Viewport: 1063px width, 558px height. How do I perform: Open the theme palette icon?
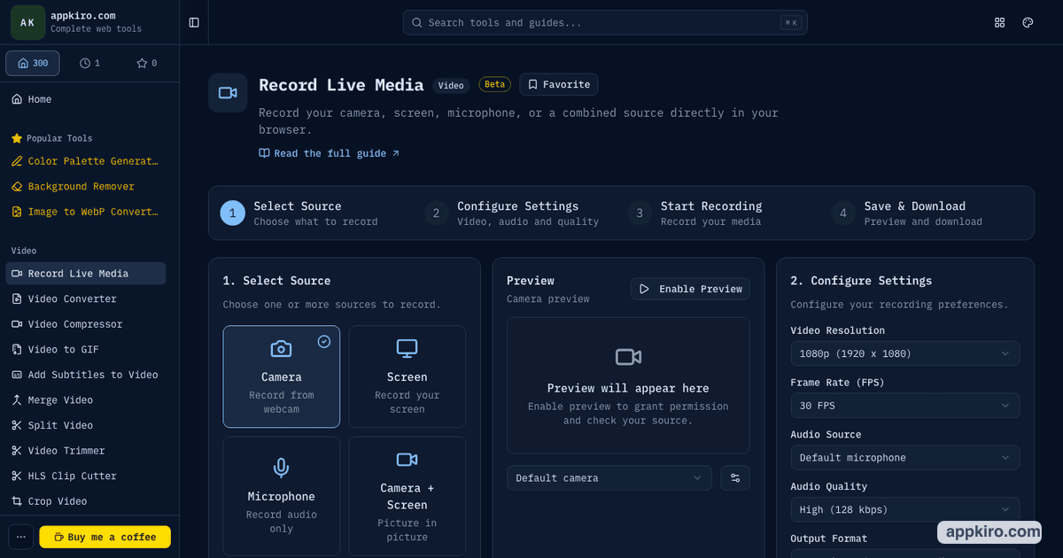[1028, 22]
